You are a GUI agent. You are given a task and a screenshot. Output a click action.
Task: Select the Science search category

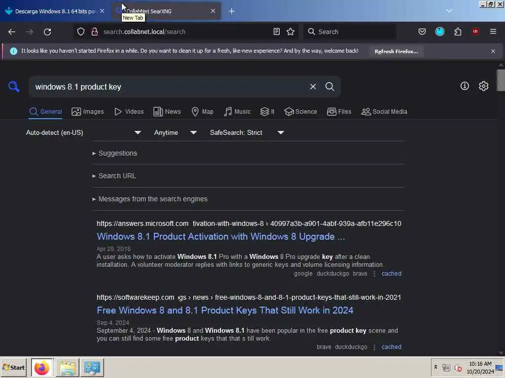[x=301, y=112]
